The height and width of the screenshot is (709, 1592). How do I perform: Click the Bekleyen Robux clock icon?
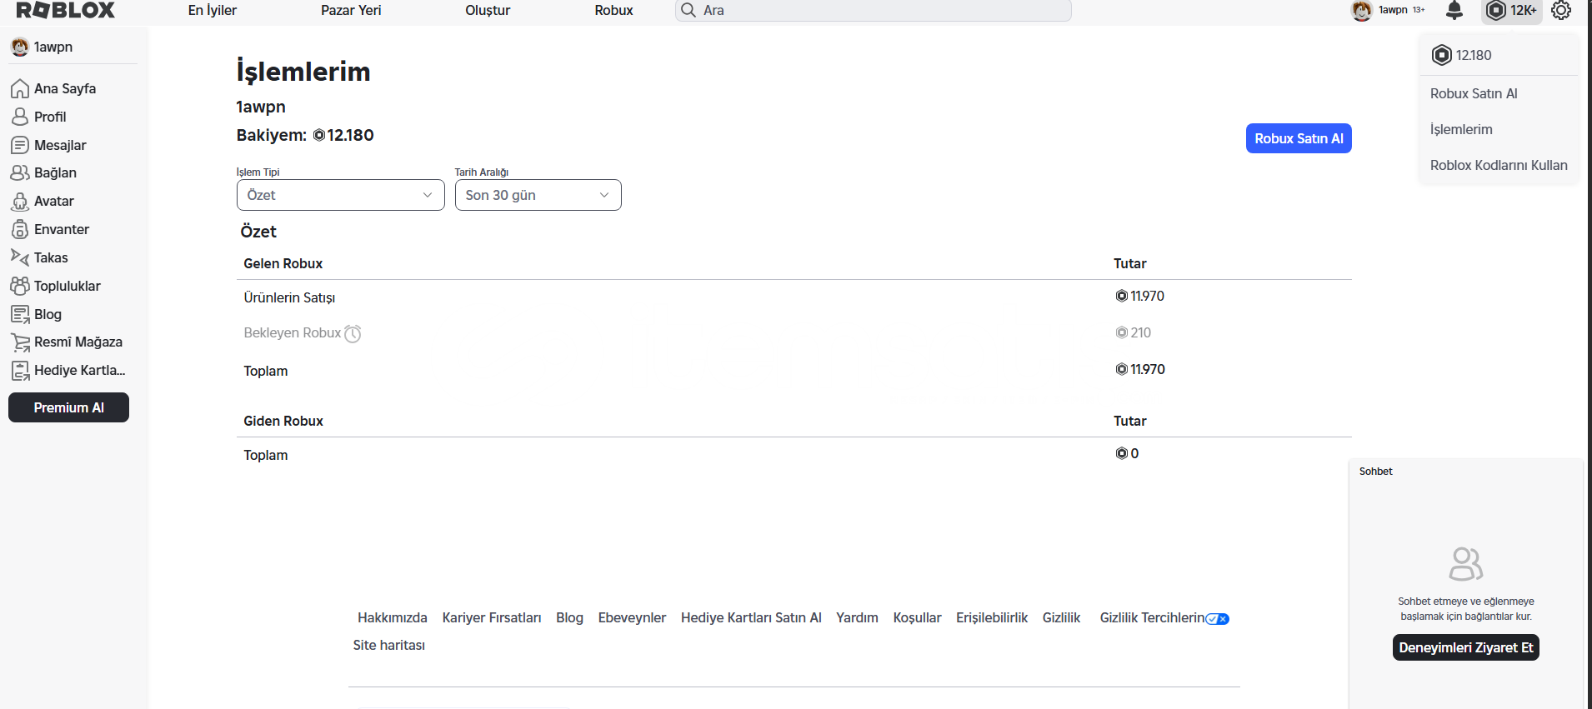353,333
